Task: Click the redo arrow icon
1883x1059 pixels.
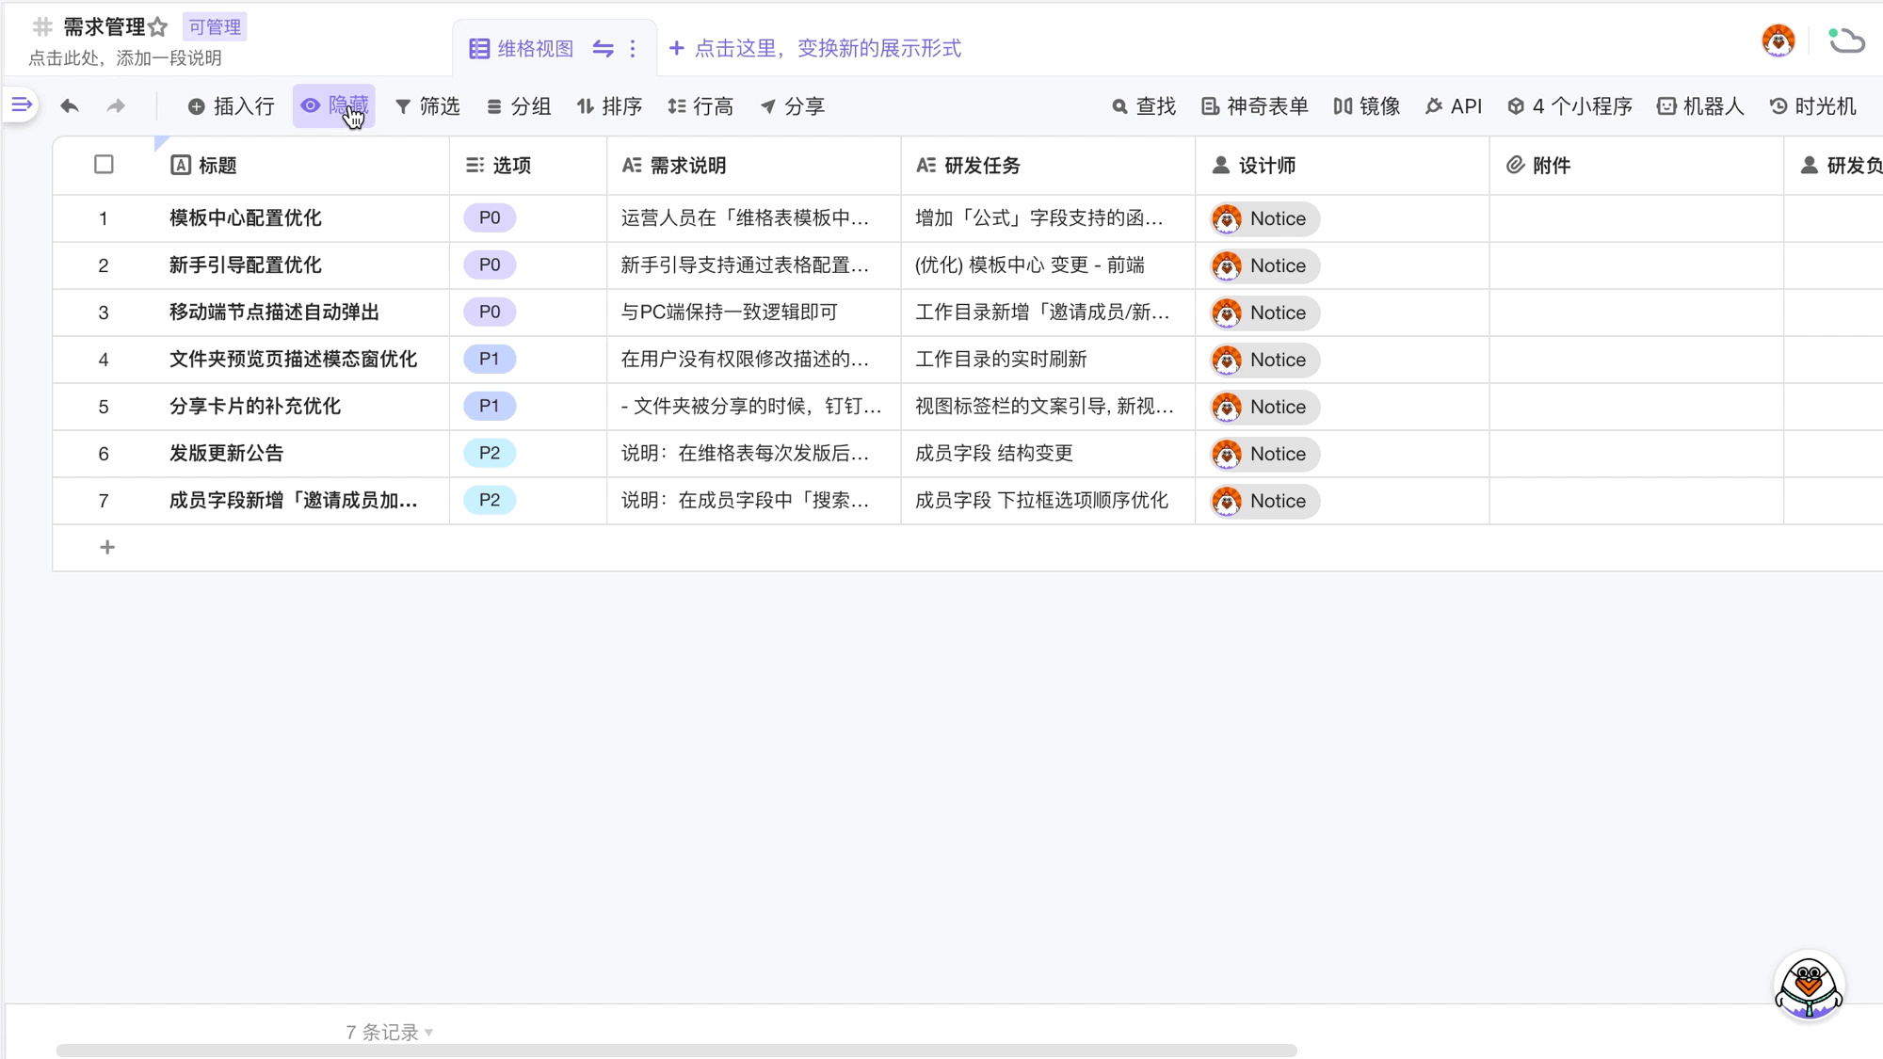Action: coord(116,106)
